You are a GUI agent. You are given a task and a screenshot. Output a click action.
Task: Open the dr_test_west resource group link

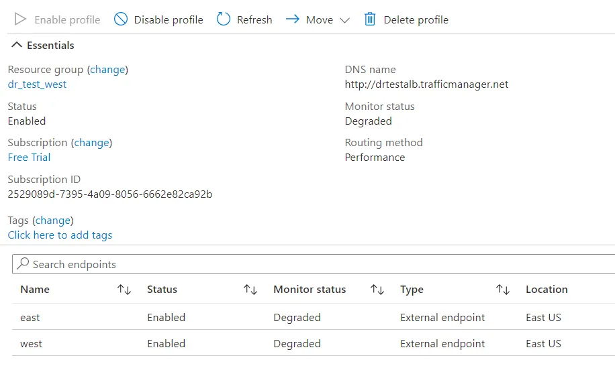pos(37,84)
